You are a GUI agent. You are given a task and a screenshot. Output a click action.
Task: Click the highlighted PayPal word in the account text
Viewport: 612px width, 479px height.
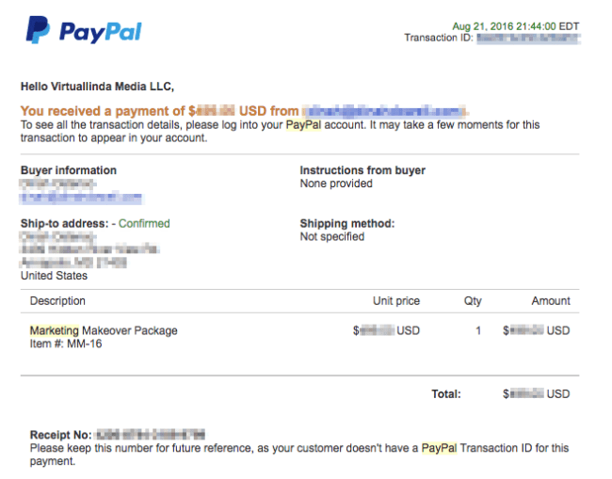click(x=303, y=125)
